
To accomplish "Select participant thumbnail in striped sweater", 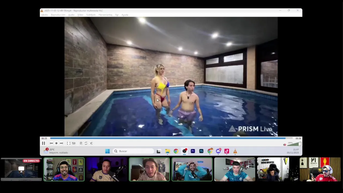I will click(149, 169).
